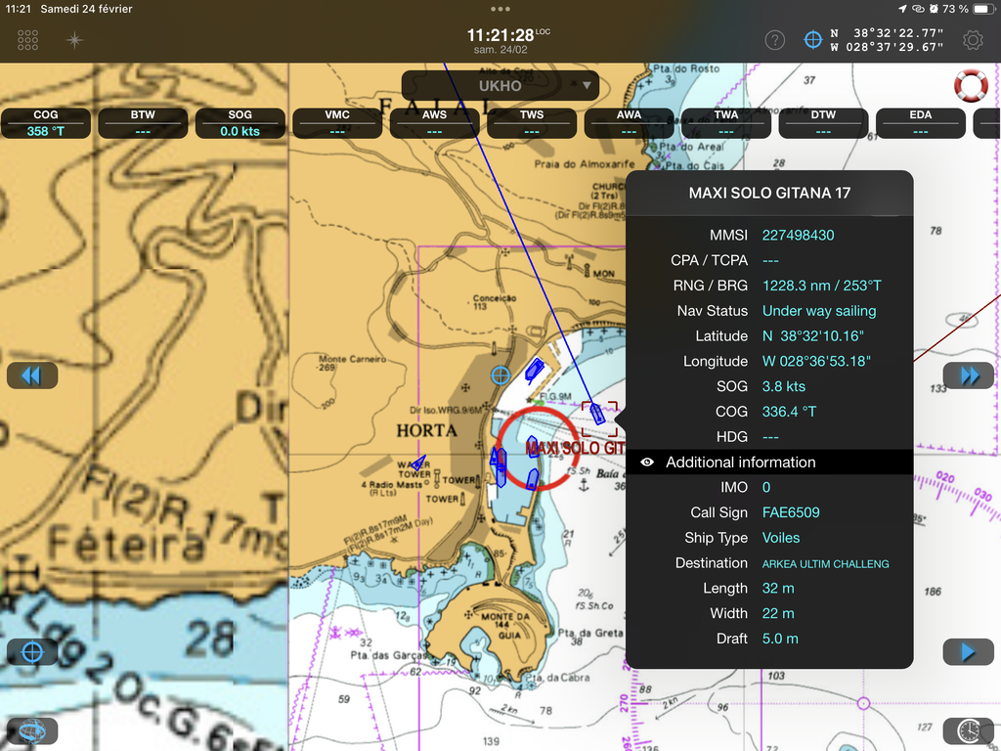Select the TWA data field
This screenshot has height=751, width=1001.
726,123
